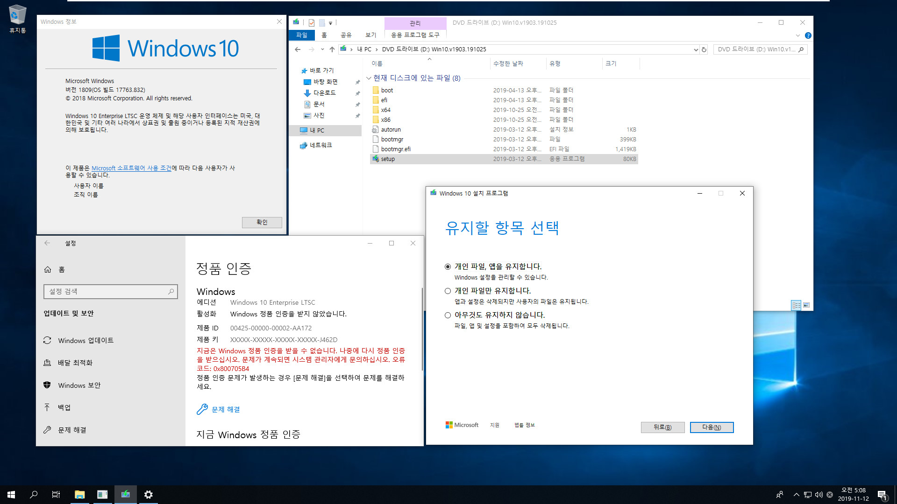The image size is (897, 504).
Task: Open recent locations dropdown in Explorer
Action: pos(322,49)
